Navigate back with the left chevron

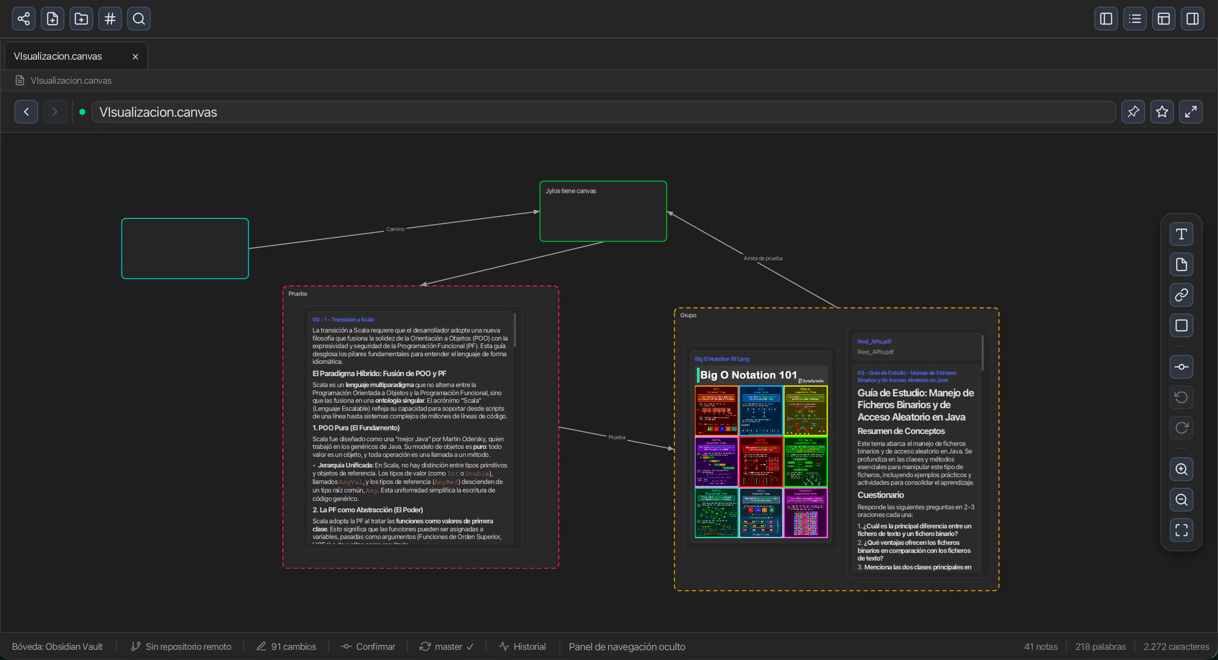pyautogui.click(x=27, y=112)
